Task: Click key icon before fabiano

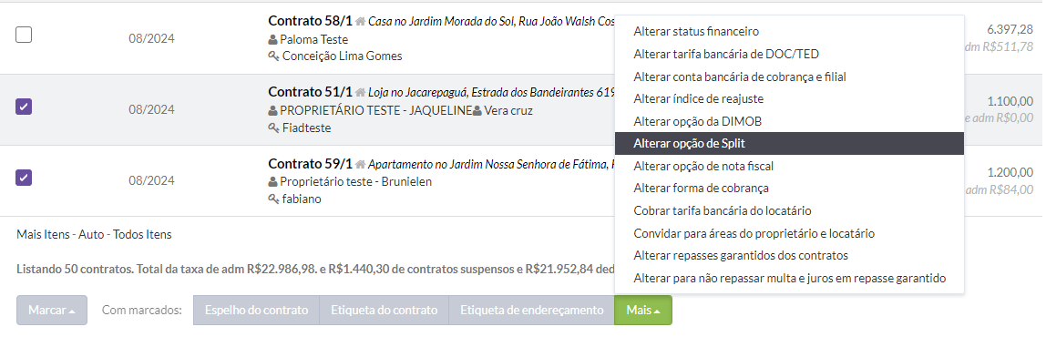Action: (273, 199)
